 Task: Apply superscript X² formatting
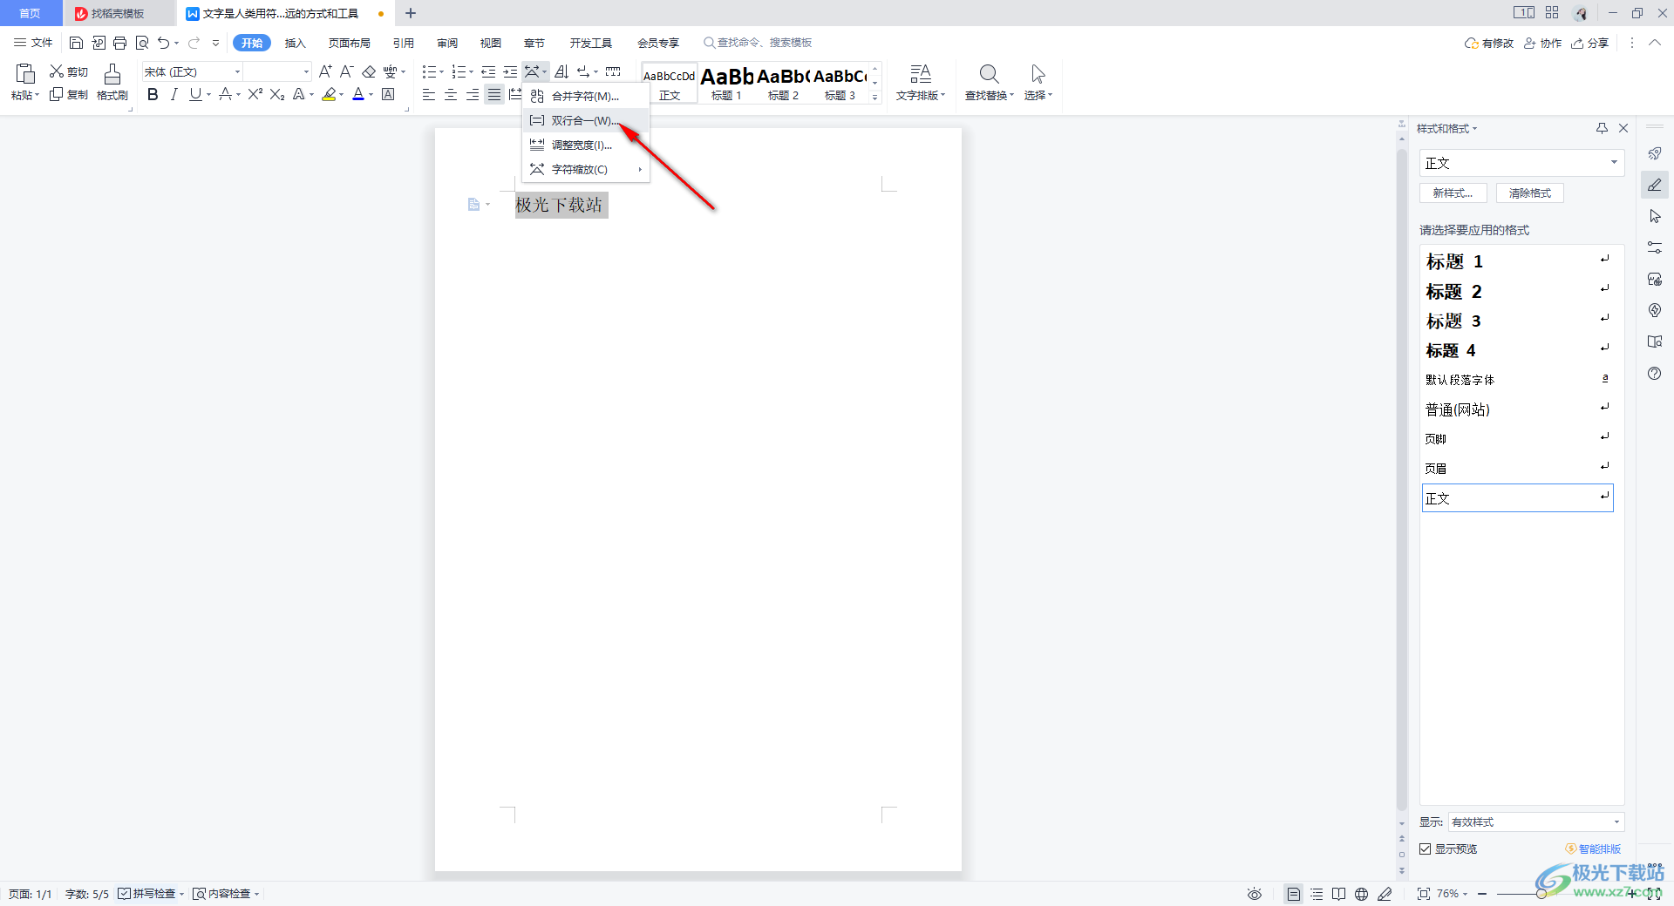255,94
